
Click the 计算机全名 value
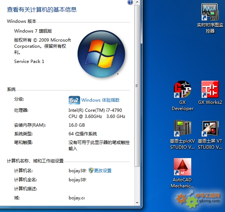(77, 180)
